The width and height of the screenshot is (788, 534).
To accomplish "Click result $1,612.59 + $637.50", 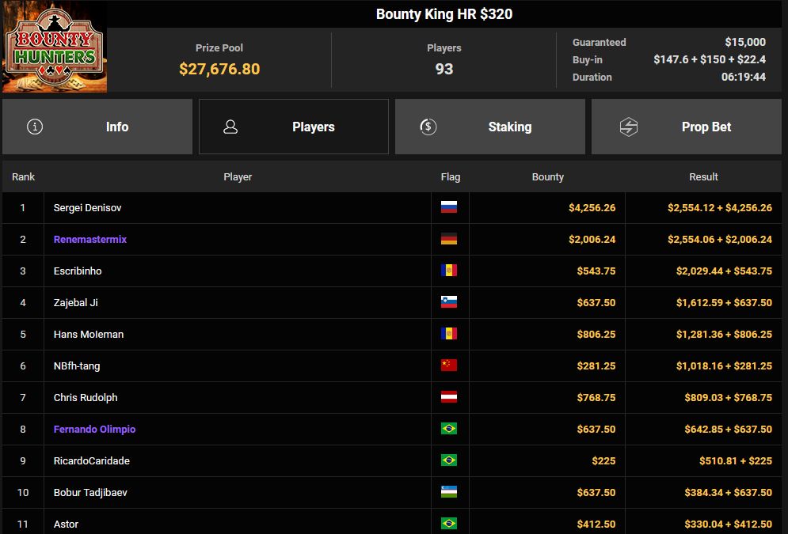I will (x=724, y=303).
